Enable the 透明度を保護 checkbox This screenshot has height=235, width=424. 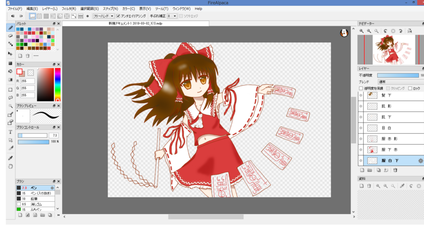(361, 88)
